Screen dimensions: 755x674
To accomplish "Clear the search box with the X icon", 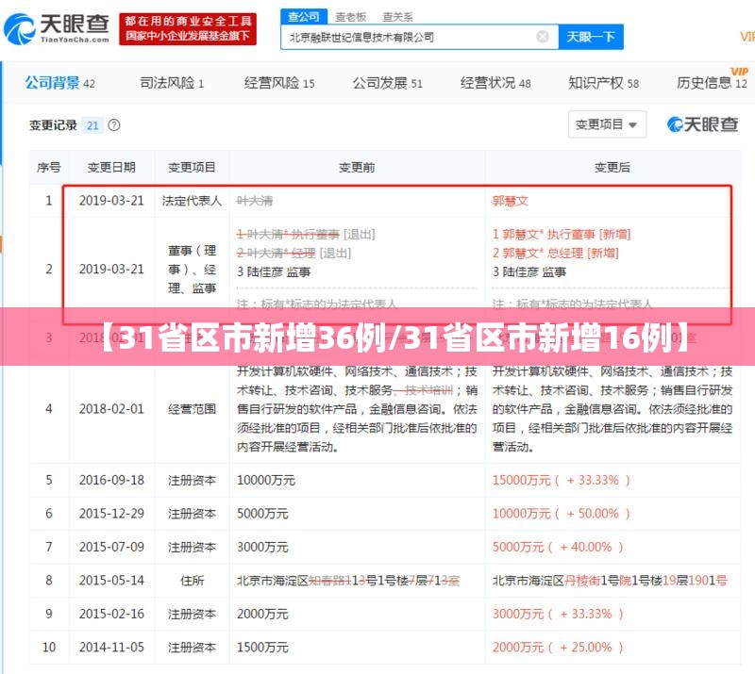I will pos(543,37).
